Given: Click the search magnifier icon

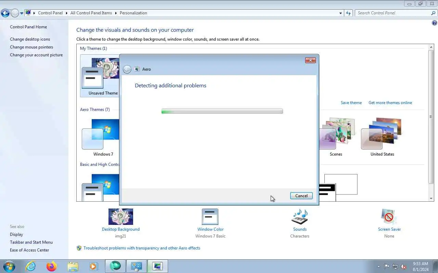Looking at the screenshot, I should tap(433, 13).
